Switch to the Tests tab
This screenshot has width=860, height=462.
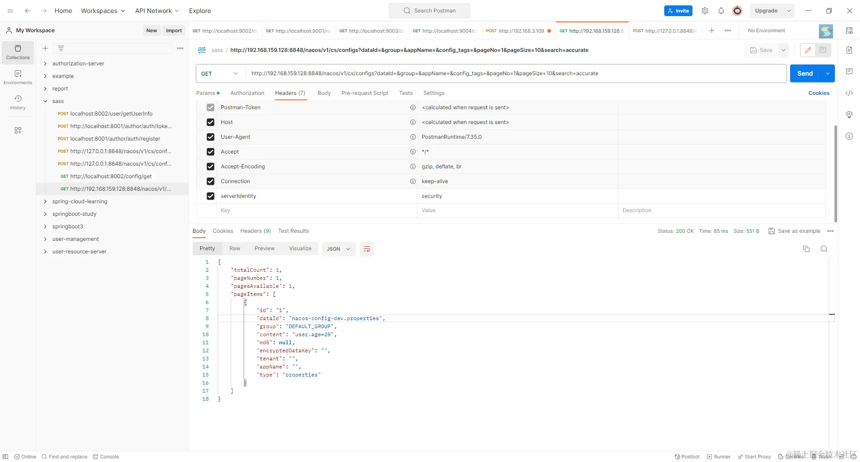(x=406, y=93)
